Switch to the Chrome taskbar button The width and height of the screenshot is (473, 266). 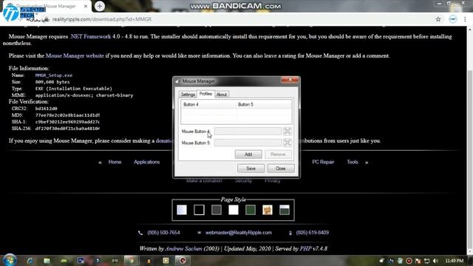click(132, 261)
